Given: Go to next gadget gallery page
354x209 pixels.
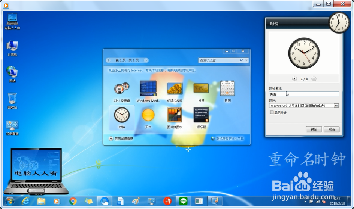Looking at the screenshot, I should [x=146, y=60].
